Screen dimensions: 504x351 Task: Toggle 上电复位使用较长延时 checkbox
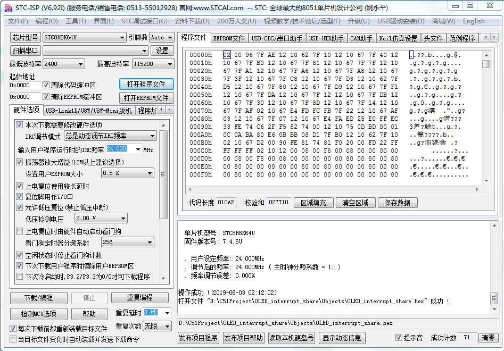click(19, 186)
